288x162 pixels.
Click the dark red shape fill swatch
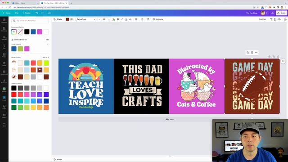pyautogui.click(x=67, y=19)
